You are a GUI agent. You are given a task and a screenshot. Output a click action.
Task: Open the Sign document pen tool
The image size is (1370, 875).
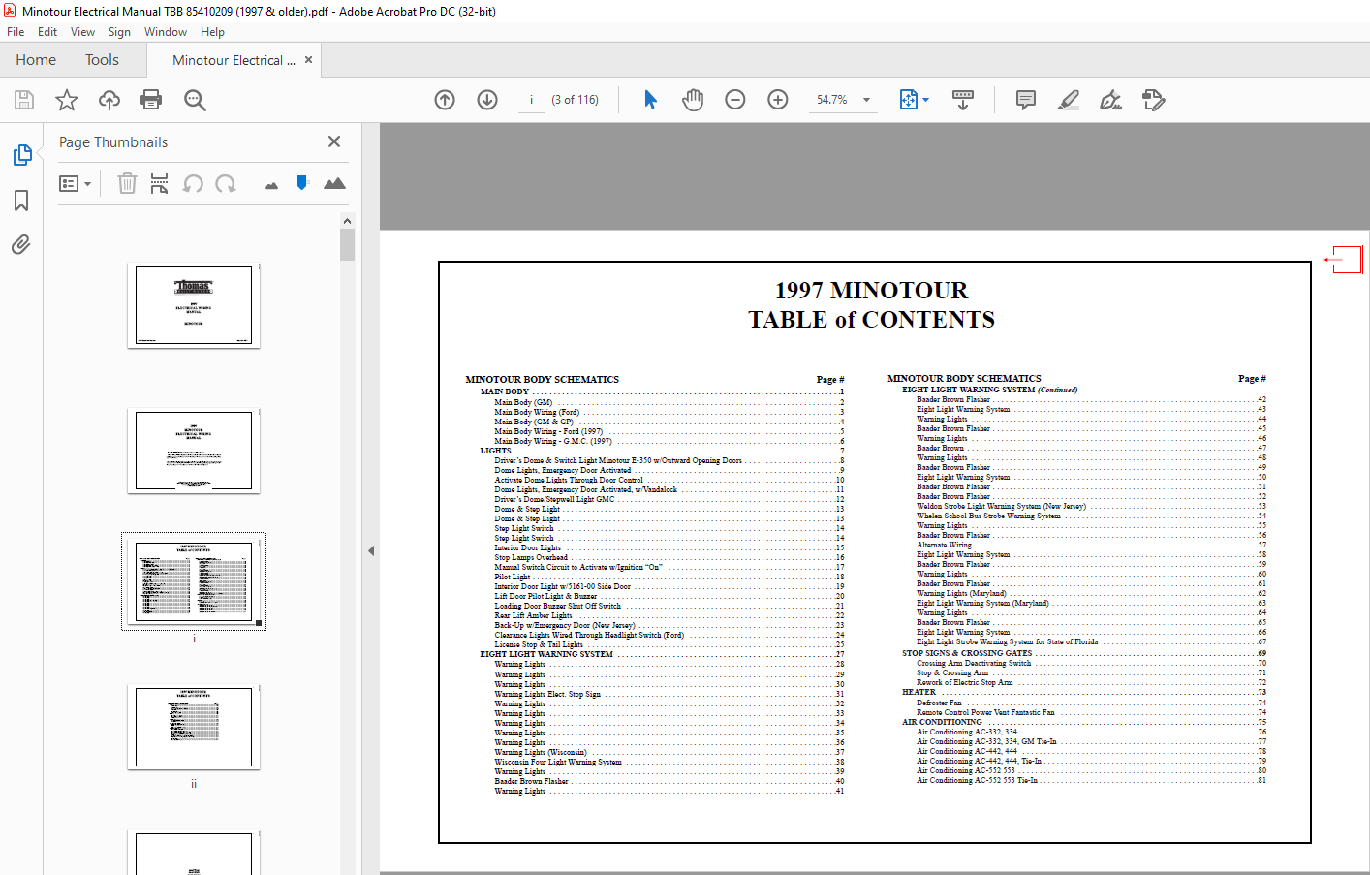coord(1111,100)
